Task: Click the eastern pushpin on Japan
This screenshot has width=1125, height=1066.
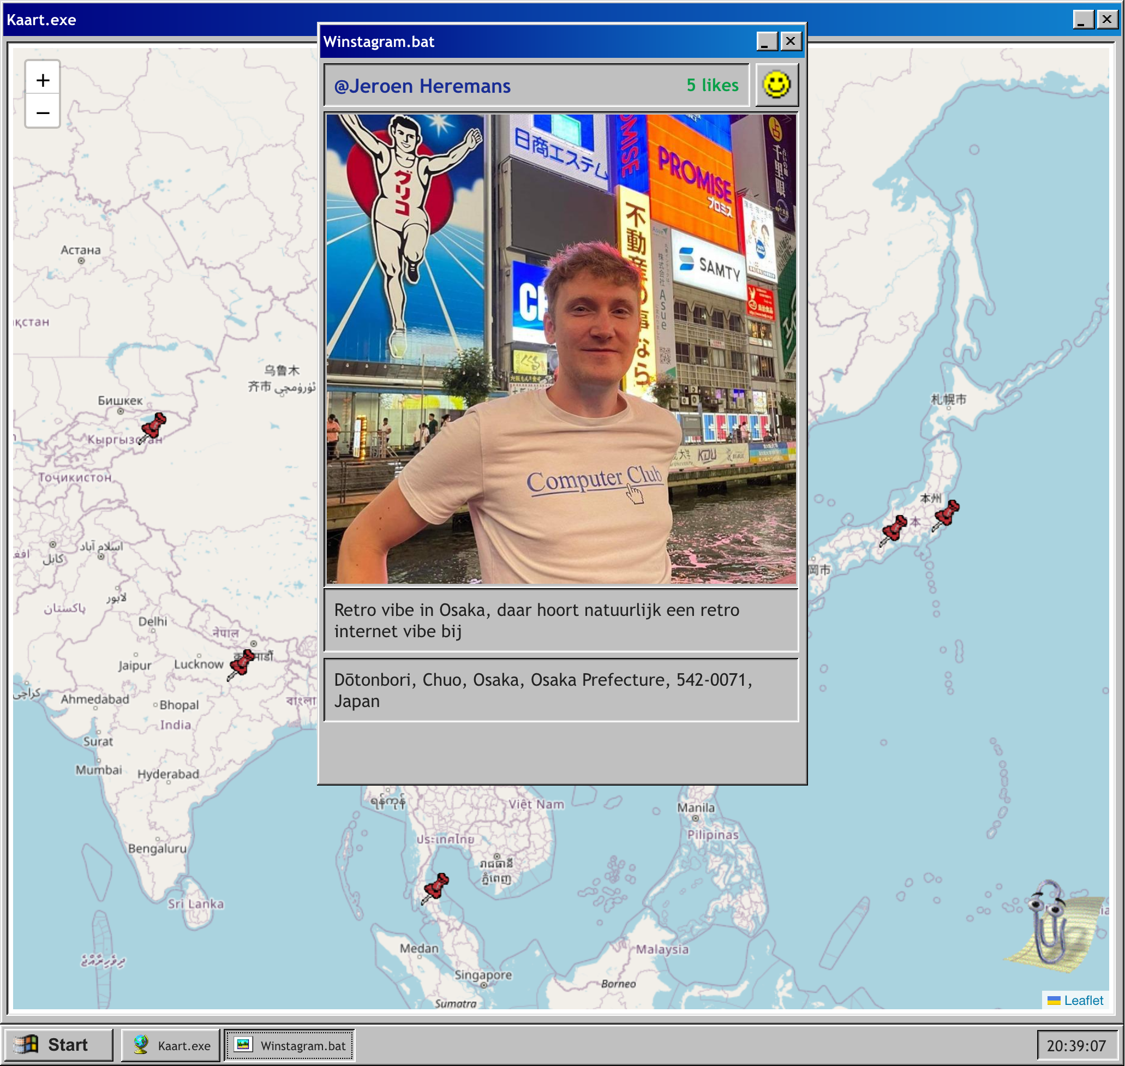Action: [x=946, y=514]
